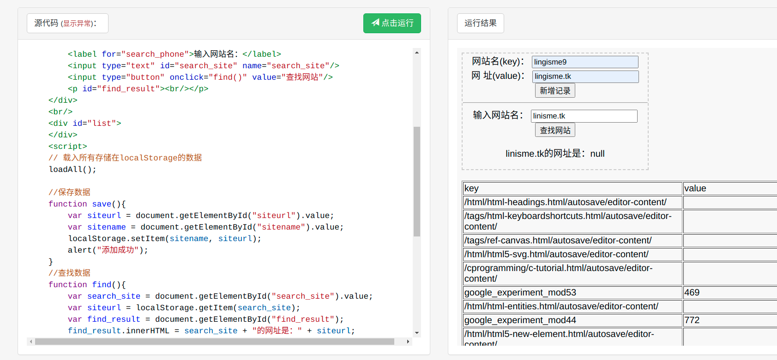The height and width of the screenshot is (360, 777).
Task: Click the '<p id="find_result">' code line
Action: click(138, 89)
